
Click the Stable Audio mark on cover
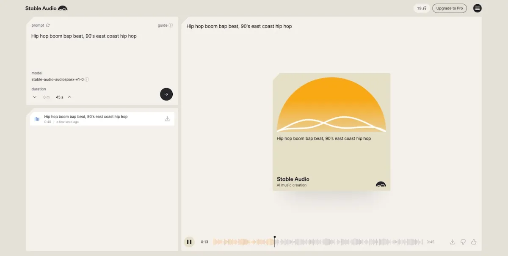381,184
